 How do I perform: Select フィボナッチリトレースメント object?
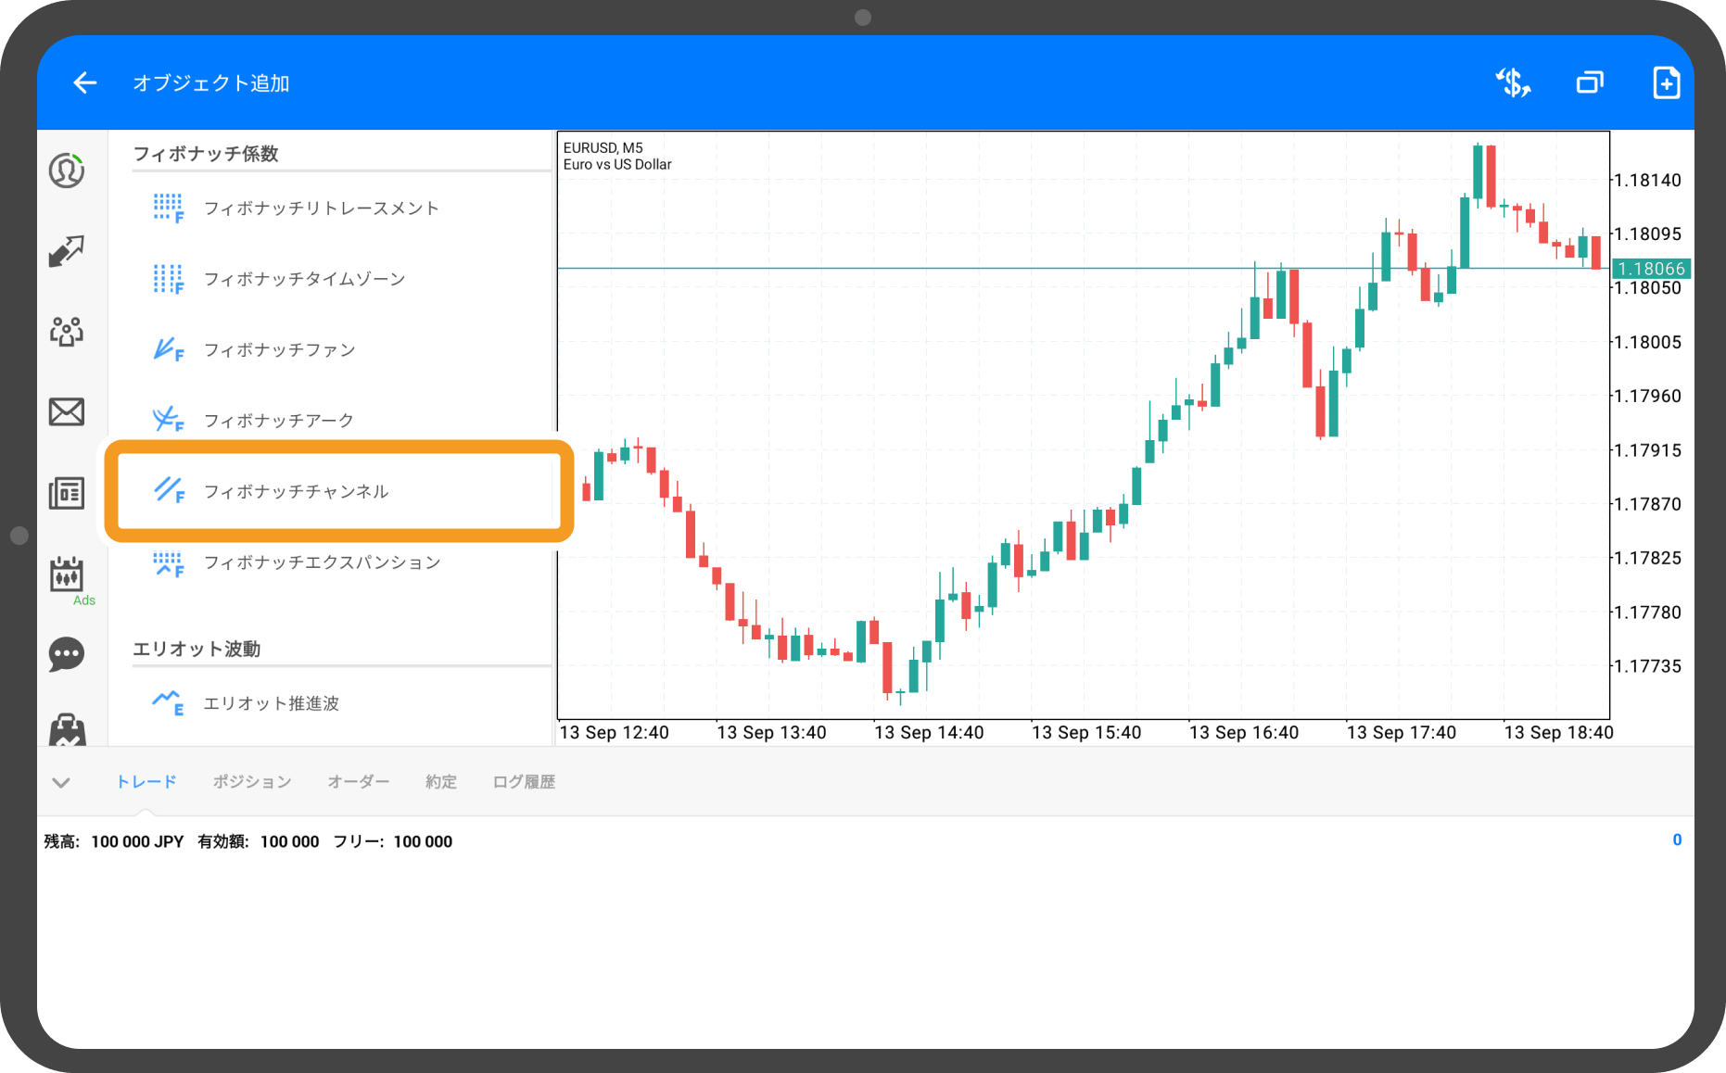click(x=321, y=208)
